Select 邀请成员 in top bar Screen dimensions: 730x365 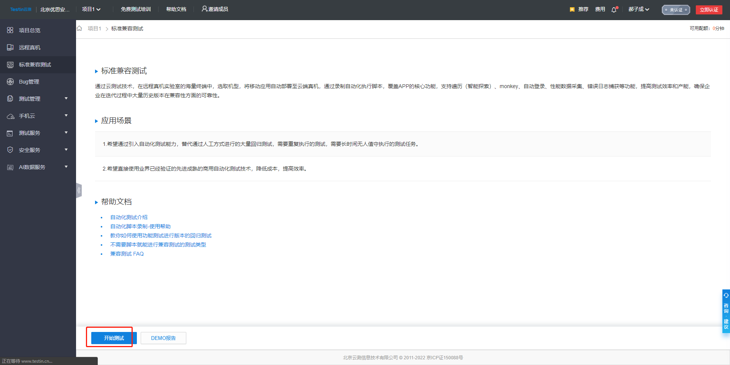tap(218, 9)
